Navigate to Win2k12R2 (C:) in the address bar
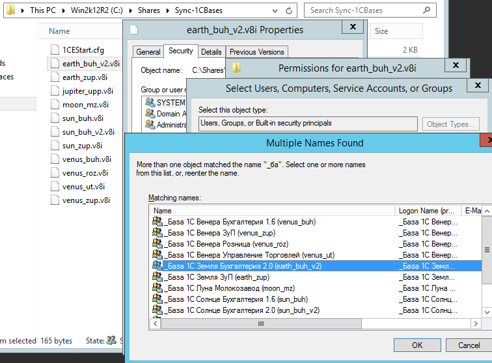Viewport: 492px width, 363px height. pyautogui.click(x=96, y=10)
